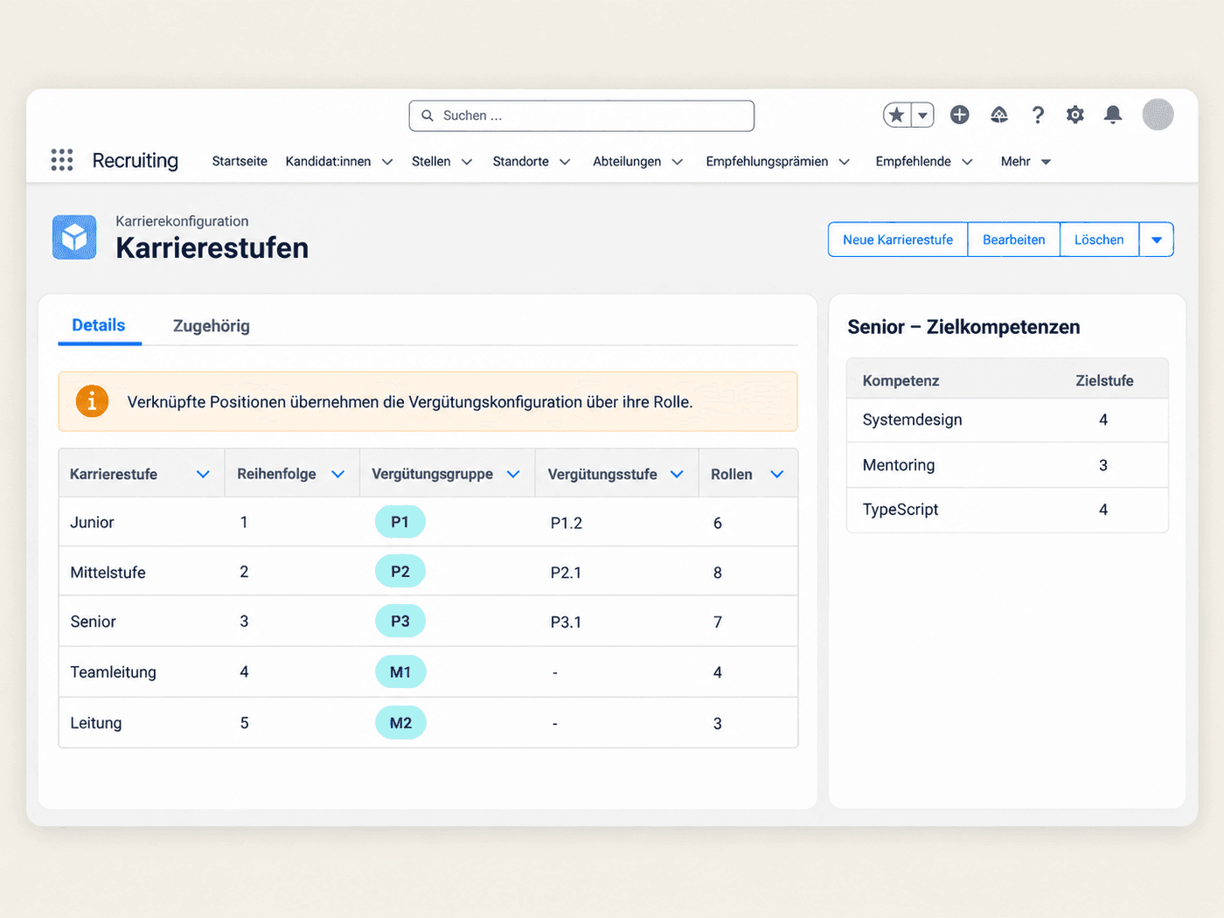Switch to the Zugehörig tab
Viewport: 1224px width, 918px height.
pos(212,326)
